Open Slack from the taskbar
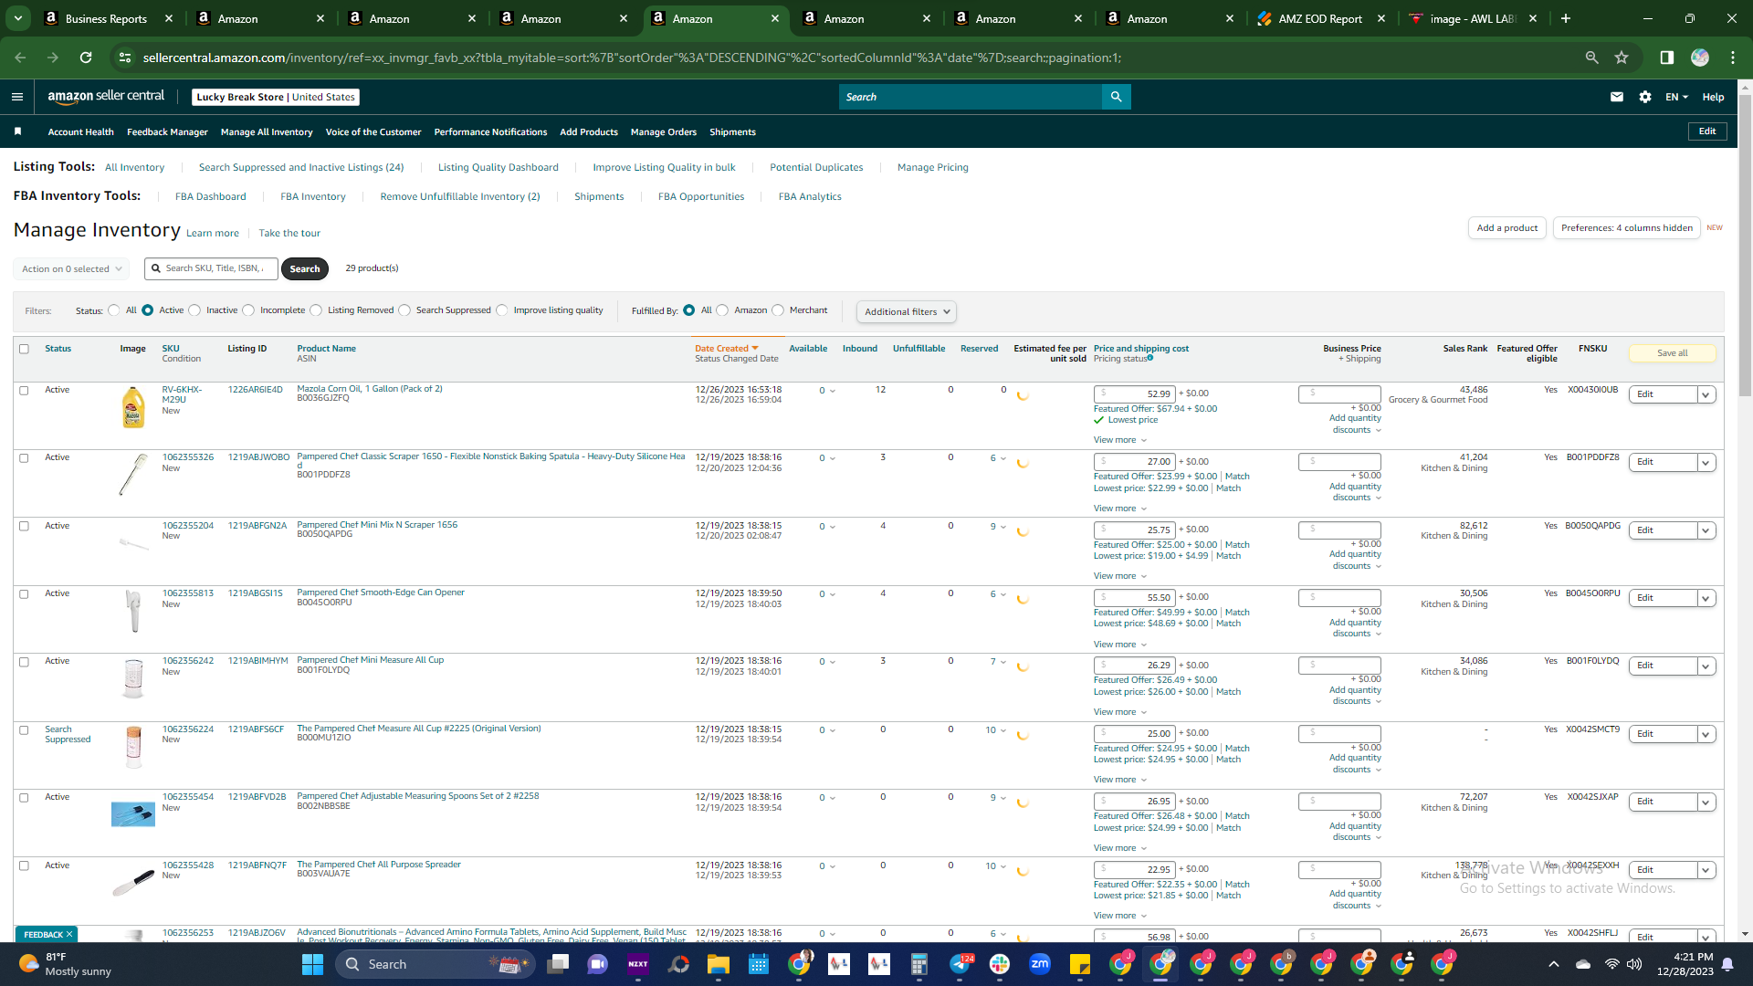 point(1000,964)
